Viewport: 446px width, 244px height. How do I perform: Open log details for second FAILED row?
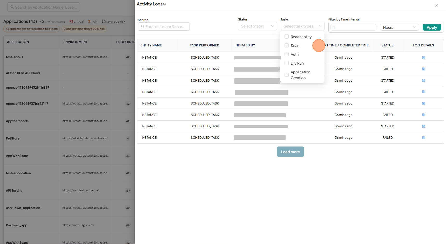(x=423, y=92)
